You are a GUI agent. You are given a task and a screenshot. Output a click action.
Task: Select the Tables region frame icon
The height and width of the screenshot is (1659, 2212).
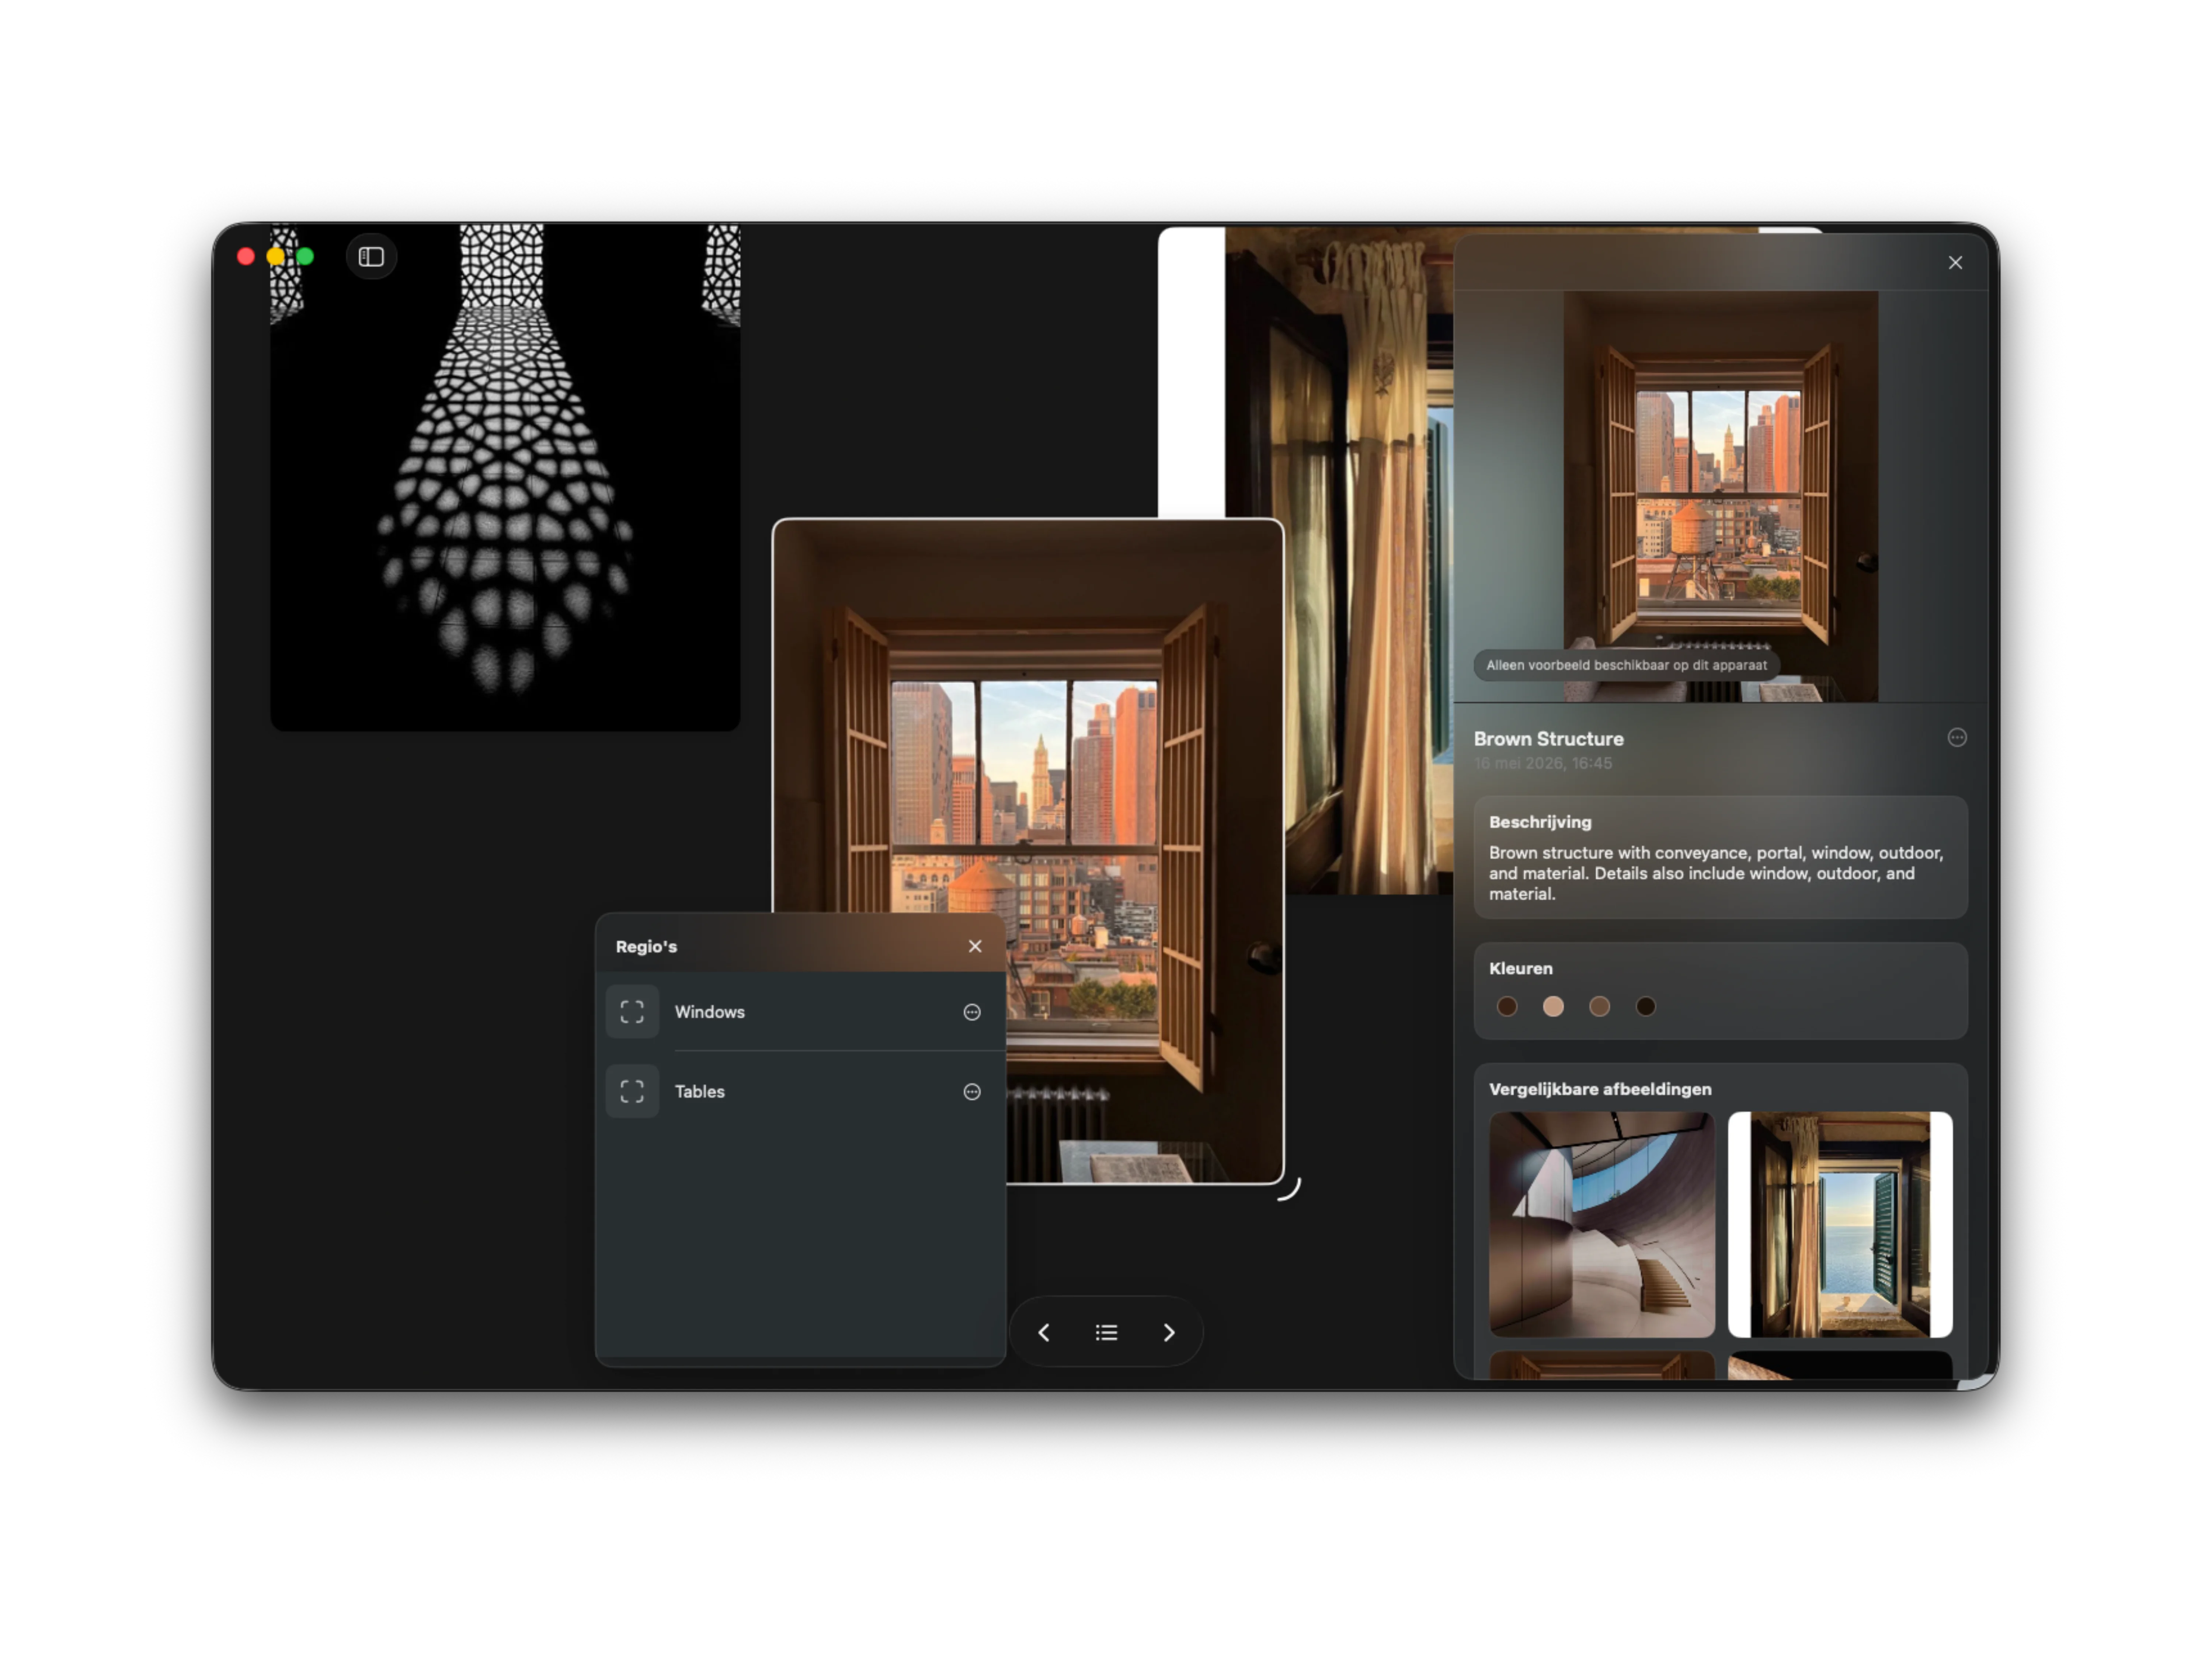[x=632, y=1091]
